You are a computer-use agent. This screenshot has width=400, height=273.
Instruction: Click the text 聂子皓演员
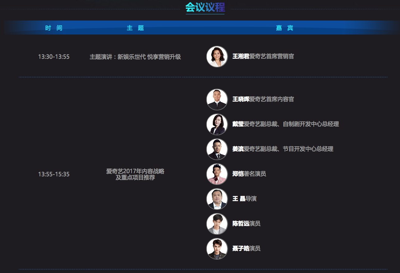coord(246,248)
